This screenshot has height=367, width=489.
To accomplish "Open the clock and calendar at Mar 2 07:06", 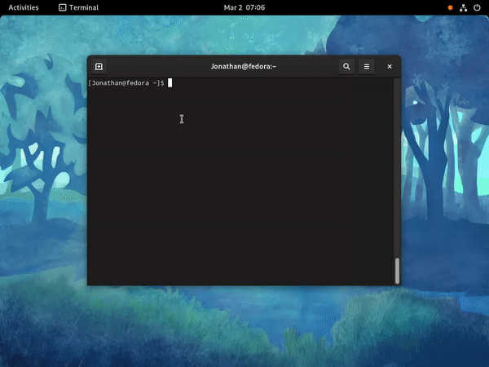I will (x=244, y=7).
